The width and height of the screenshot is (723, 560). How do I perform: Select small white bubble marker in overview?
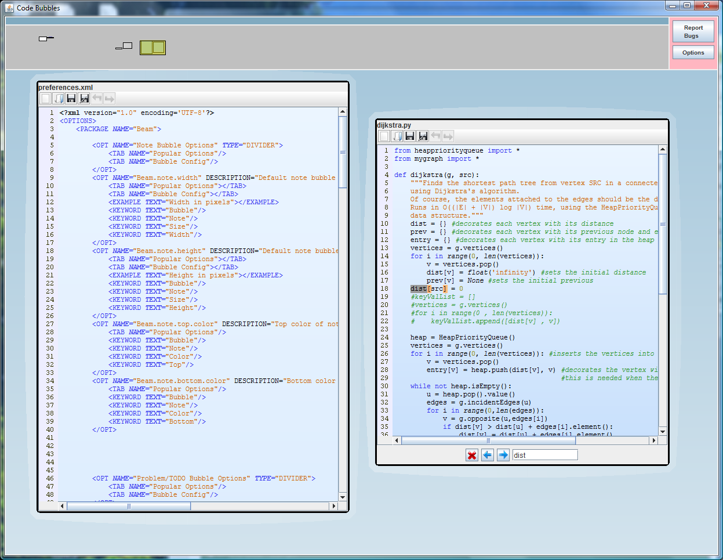[x=43, y=39]
